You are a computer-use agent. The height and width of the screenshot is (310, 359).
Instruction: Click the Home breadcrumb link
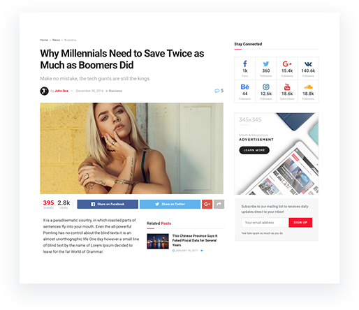(x=44, y=40)
